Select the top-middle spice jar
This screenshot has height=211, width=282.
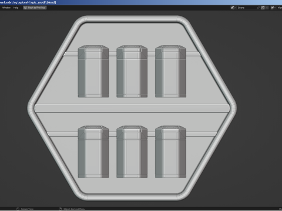coord(132,72)
